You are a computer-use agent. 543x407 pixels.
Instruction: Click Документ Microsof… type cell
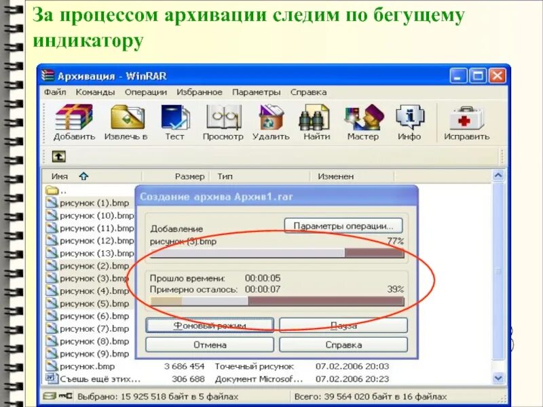point(259,379)
